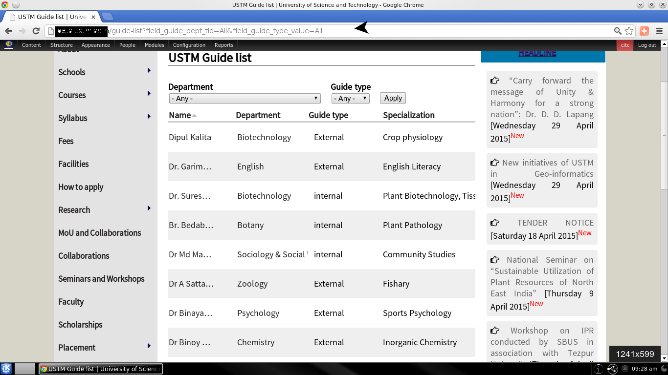The width and height of the screenshot is (668, 375).
Task: Open the Collaborations sidebar link
Action: point(84,256)
